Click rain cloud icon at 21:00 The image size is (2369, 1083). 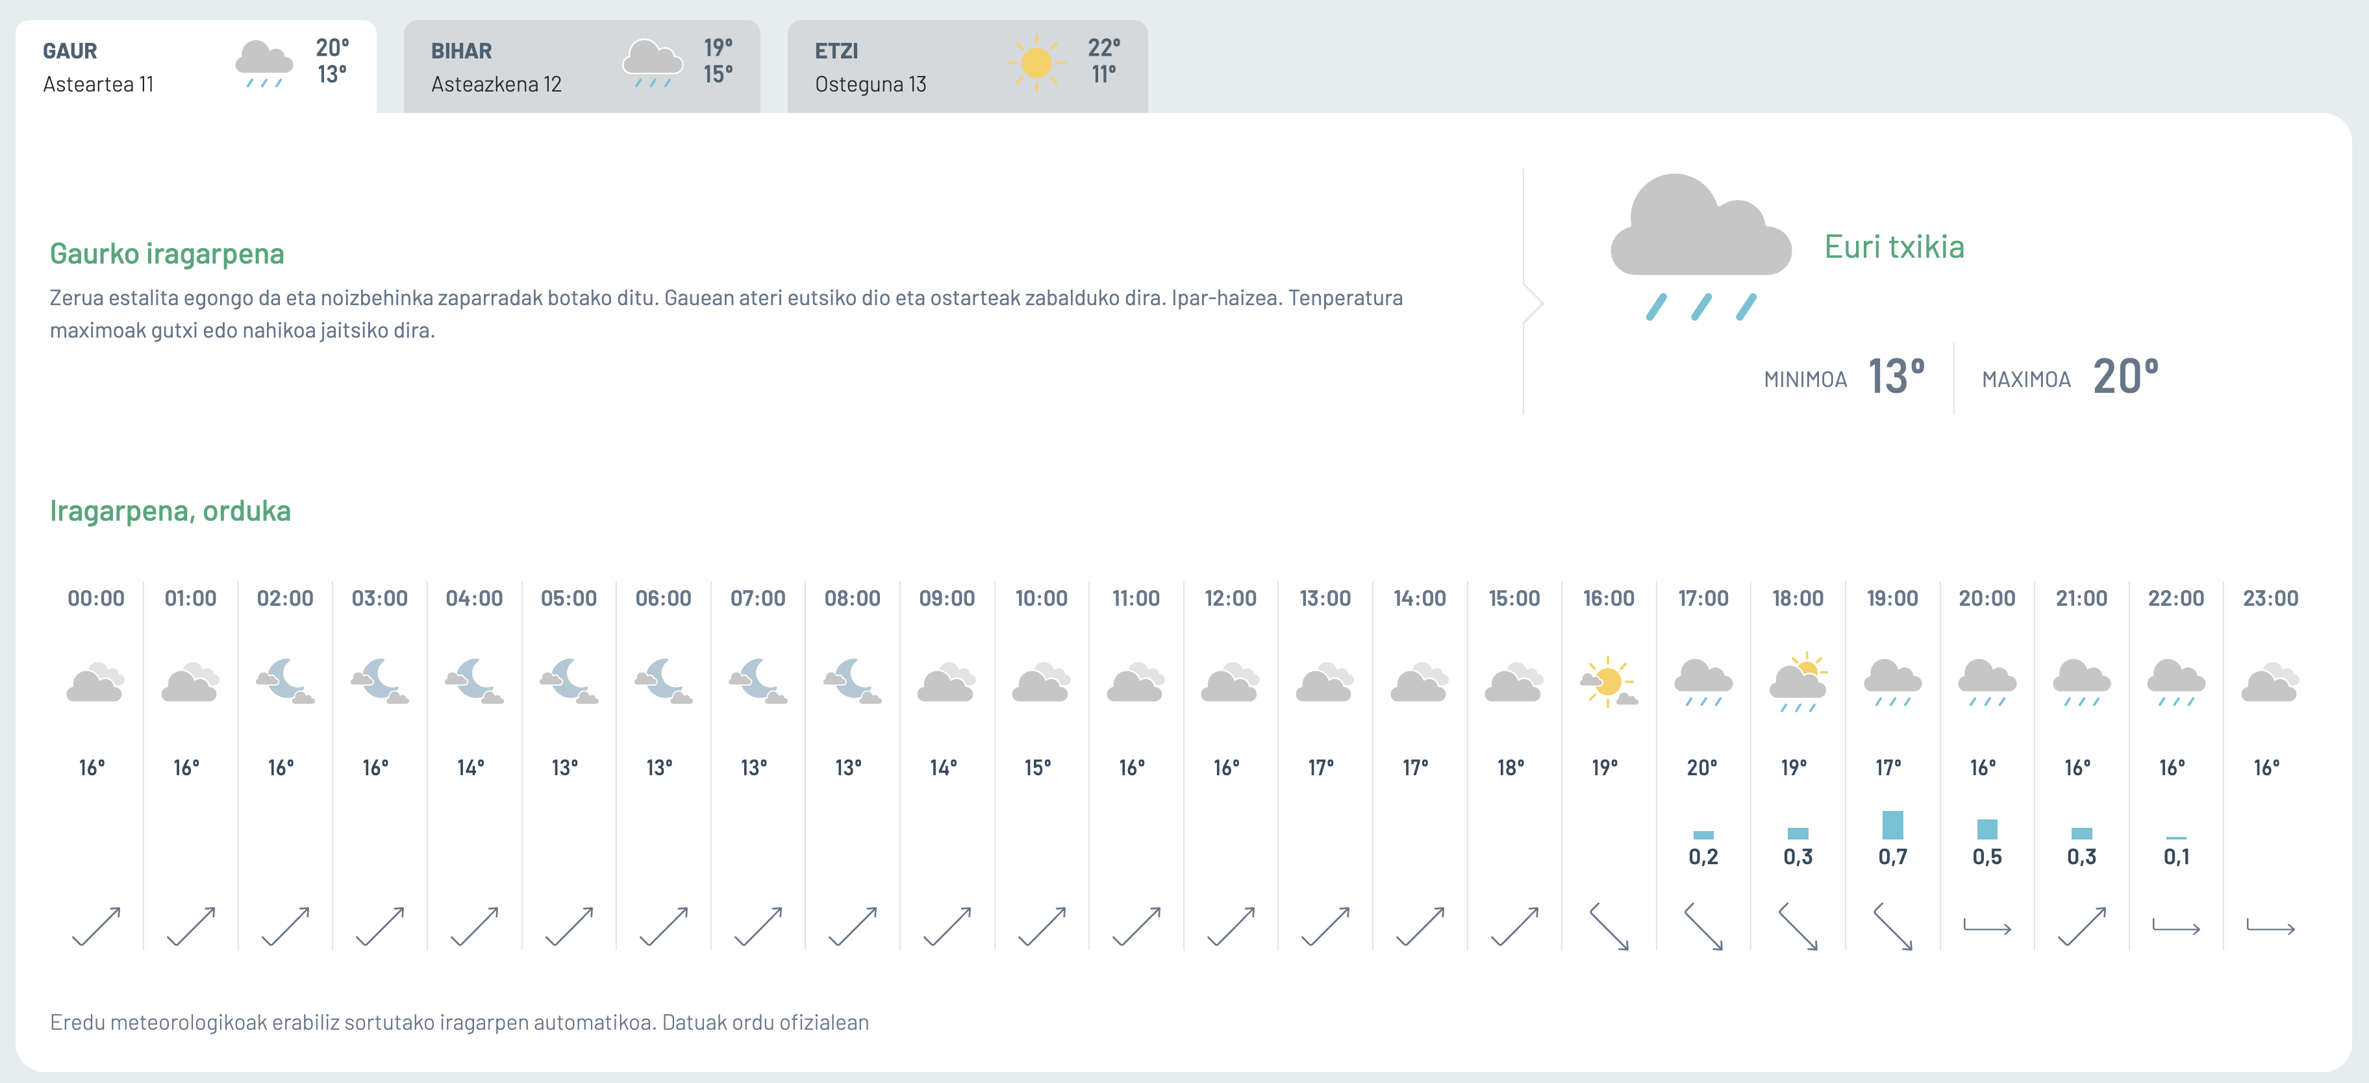(x=2082, y=683)
